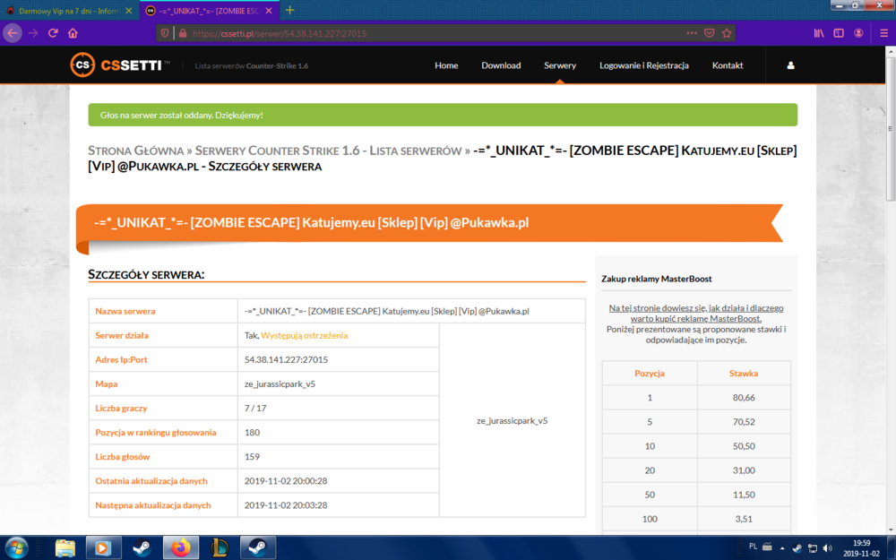The width and height of the screenshot is (896, 560).
Task: Go back using the browser back arrow
Action: pyautogui.click(x=13, y=33)
